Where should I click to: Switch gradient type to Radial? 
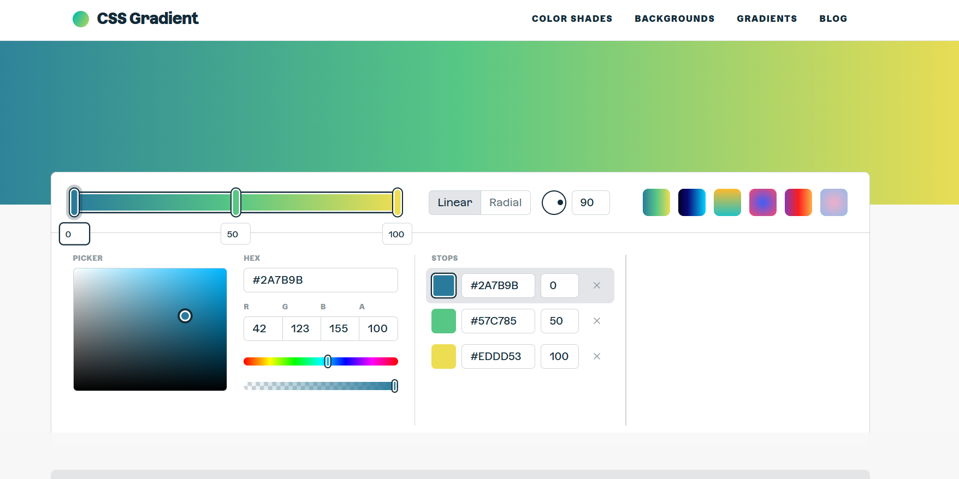505,202
